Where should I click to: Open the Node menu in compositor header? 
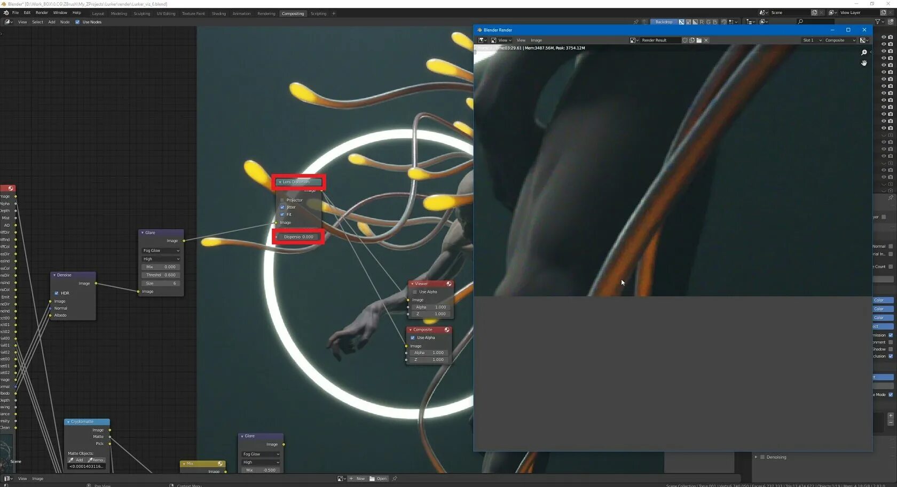pyautogui.click(x=65, y=22)
